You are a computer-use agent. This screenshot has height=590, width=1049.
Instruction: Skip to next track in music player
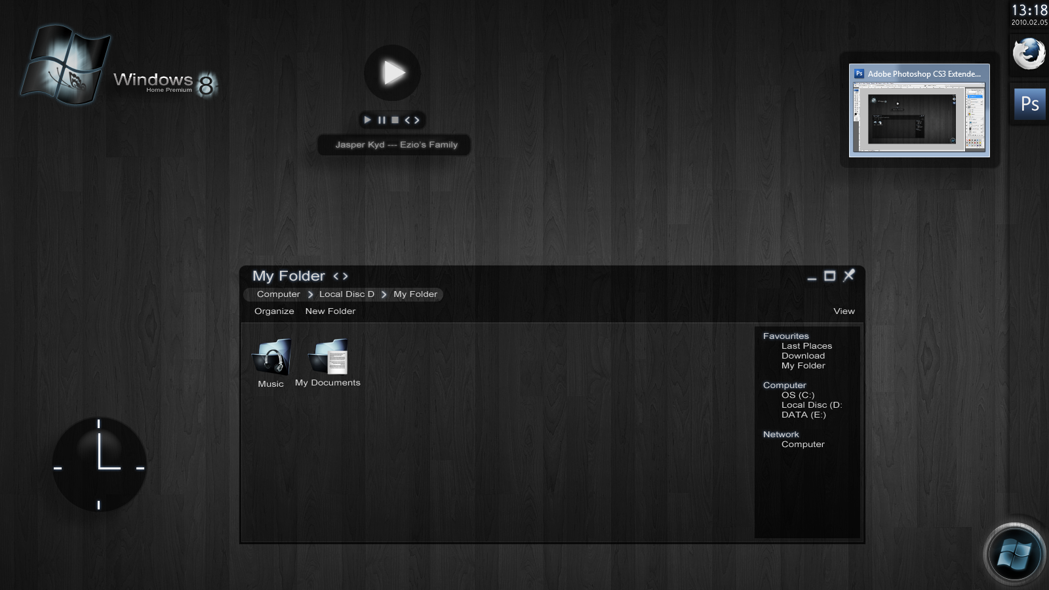click(x=416, y=120)
